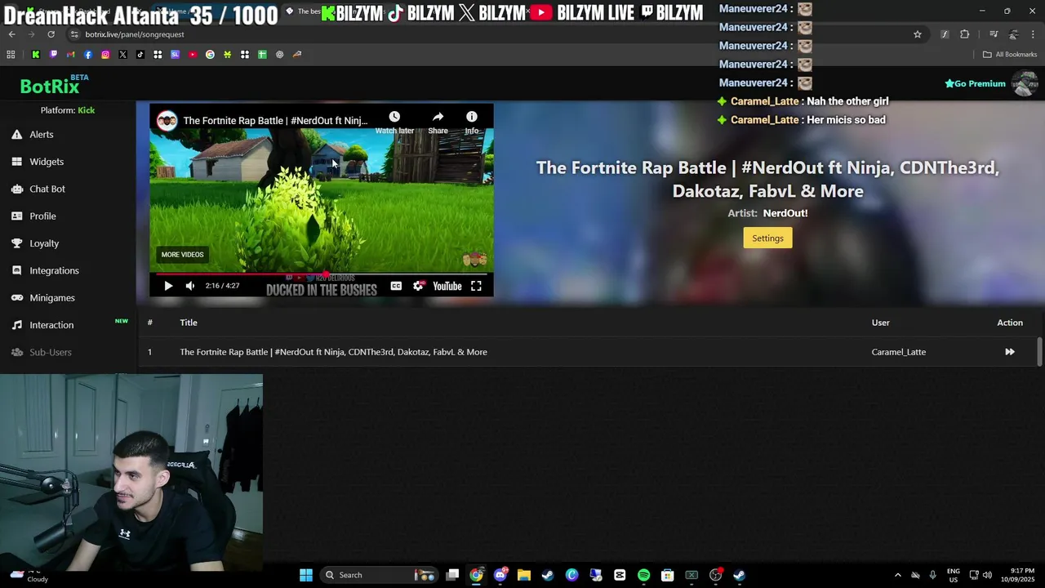
Task: Open the Google bookmark
Action: point(210,55)
